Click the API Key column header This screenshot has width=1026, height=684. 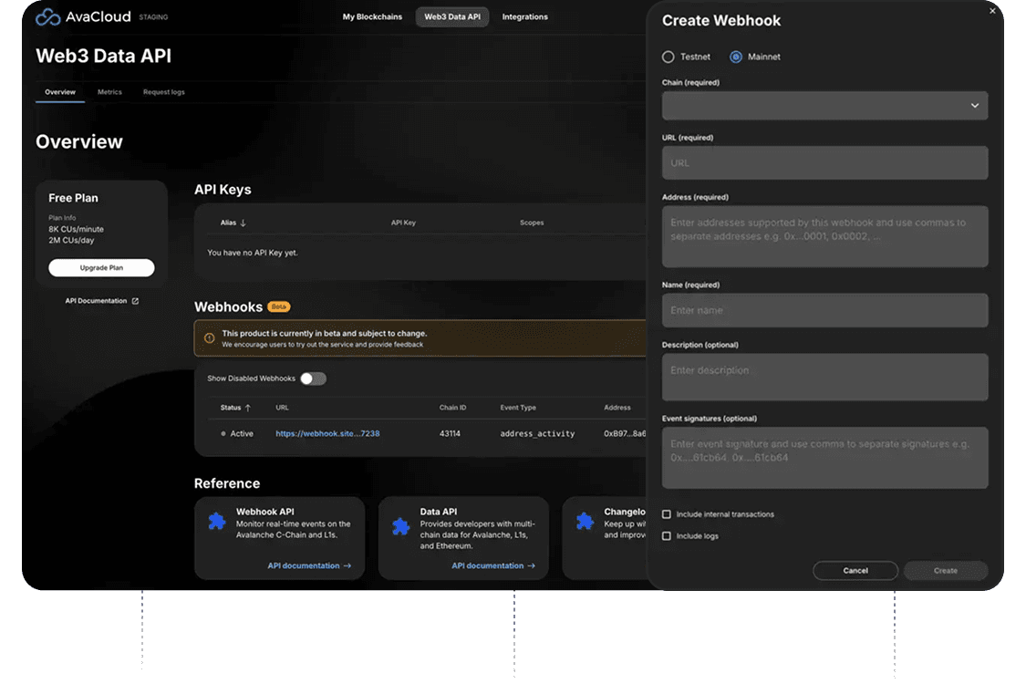pyautogui.click(x=403, y=223)
